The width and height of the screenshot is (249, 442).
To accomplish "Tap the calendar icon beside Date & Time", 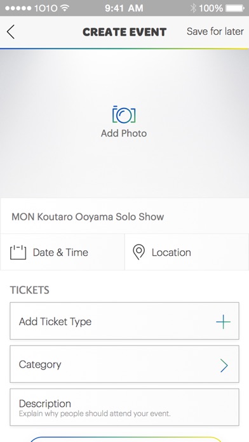I will point(18,252).
